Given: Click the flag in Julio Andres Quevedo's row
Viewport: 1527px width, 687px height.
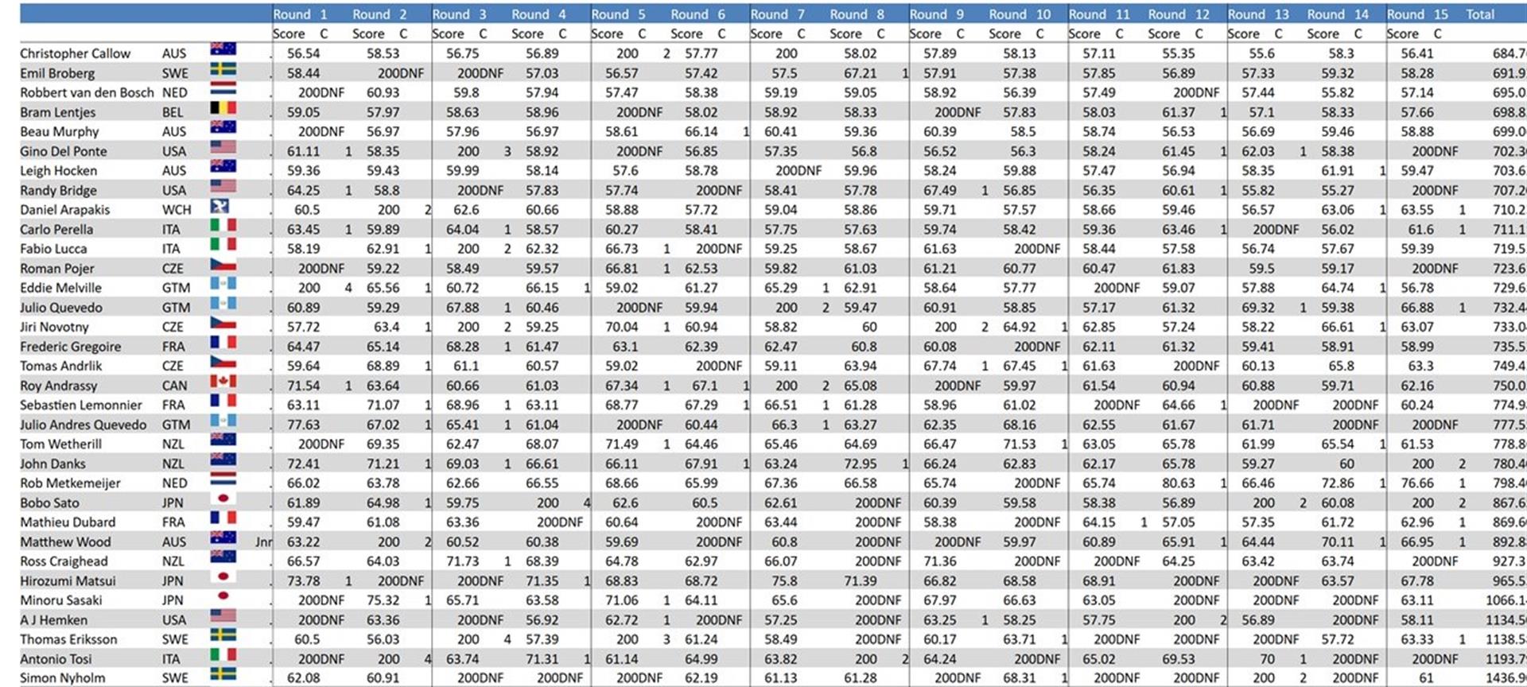Looking at the screenshot, I should tap(223, 420).
